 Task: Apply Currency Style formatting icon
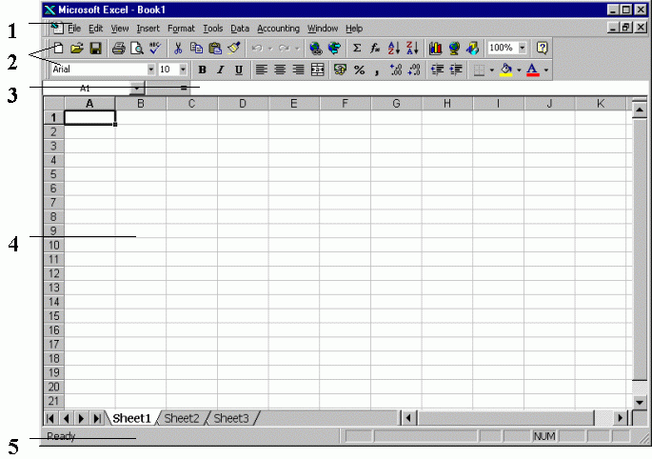click(340, 70)
